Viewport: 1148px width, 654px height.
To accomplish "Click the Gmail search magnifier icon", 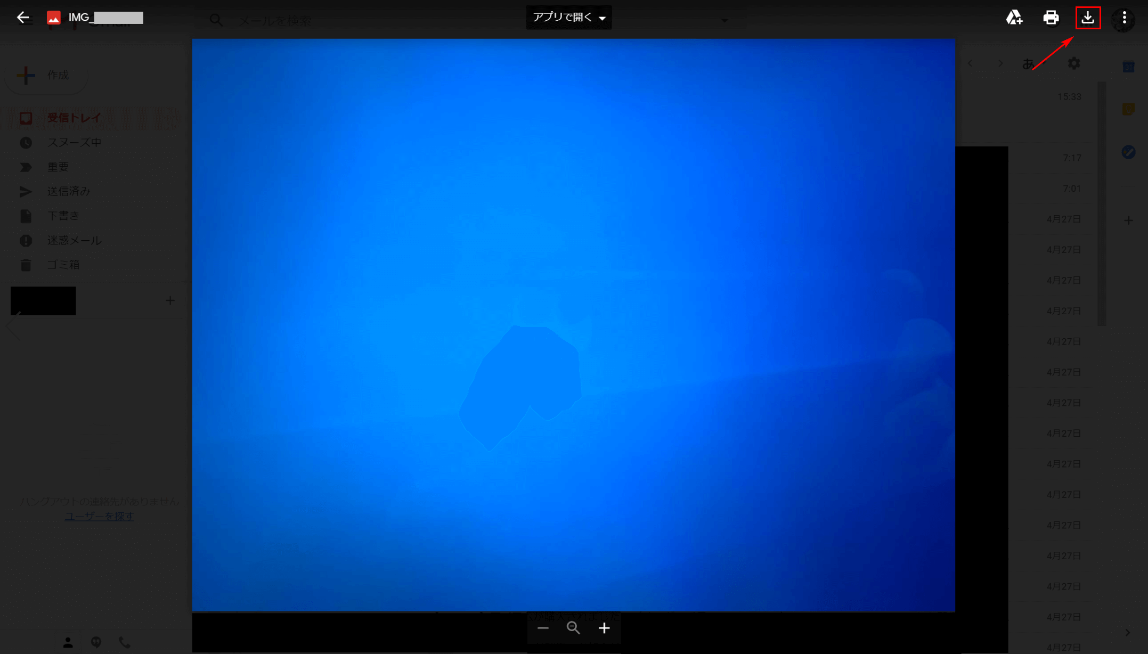I will (x=216, y=21).
